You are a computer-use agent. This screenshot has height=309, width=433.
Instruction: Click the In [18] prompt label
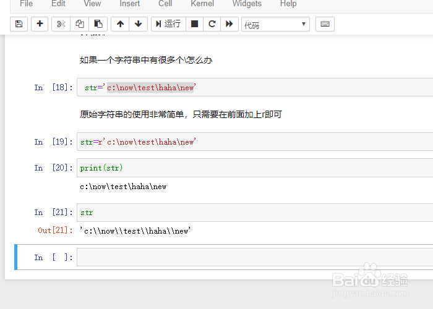coord(54,88)
